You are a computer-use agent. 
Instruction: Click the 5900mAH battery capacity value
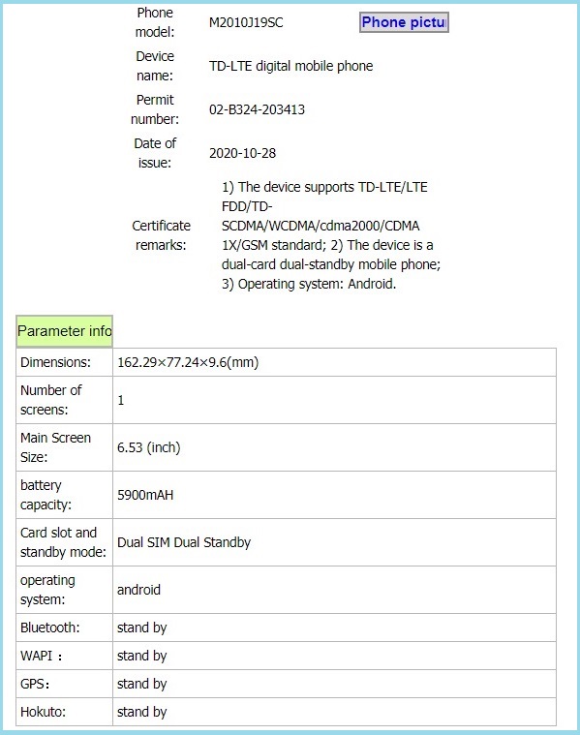(x=145, y=495)
